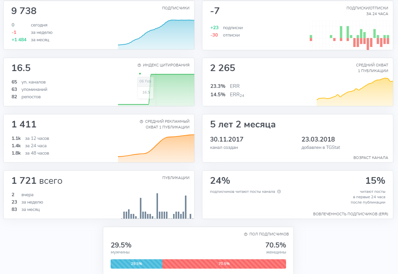Click the '2 265' average reach value
This screenshot has width=398, height=274.
223,68
